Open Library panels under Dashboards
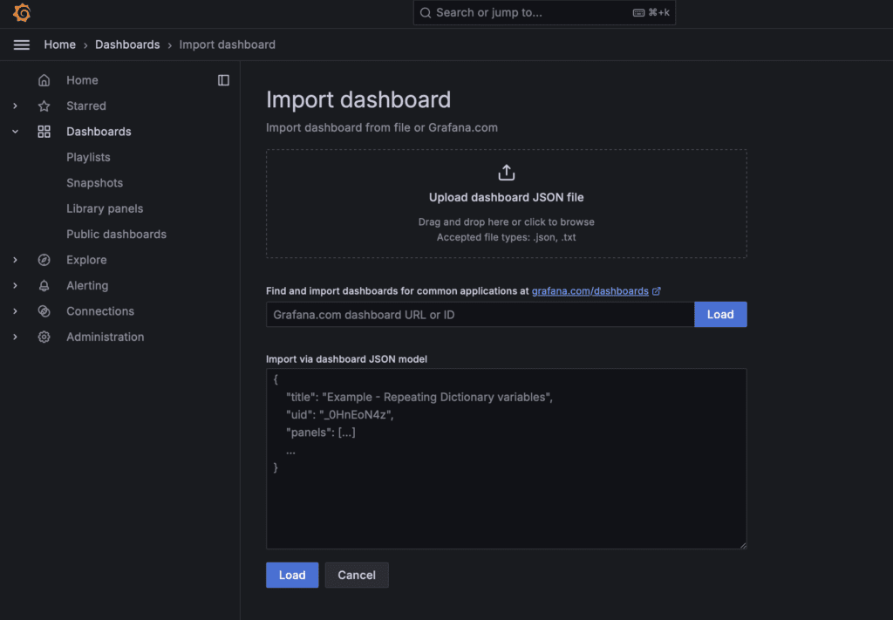 [105, 208]
